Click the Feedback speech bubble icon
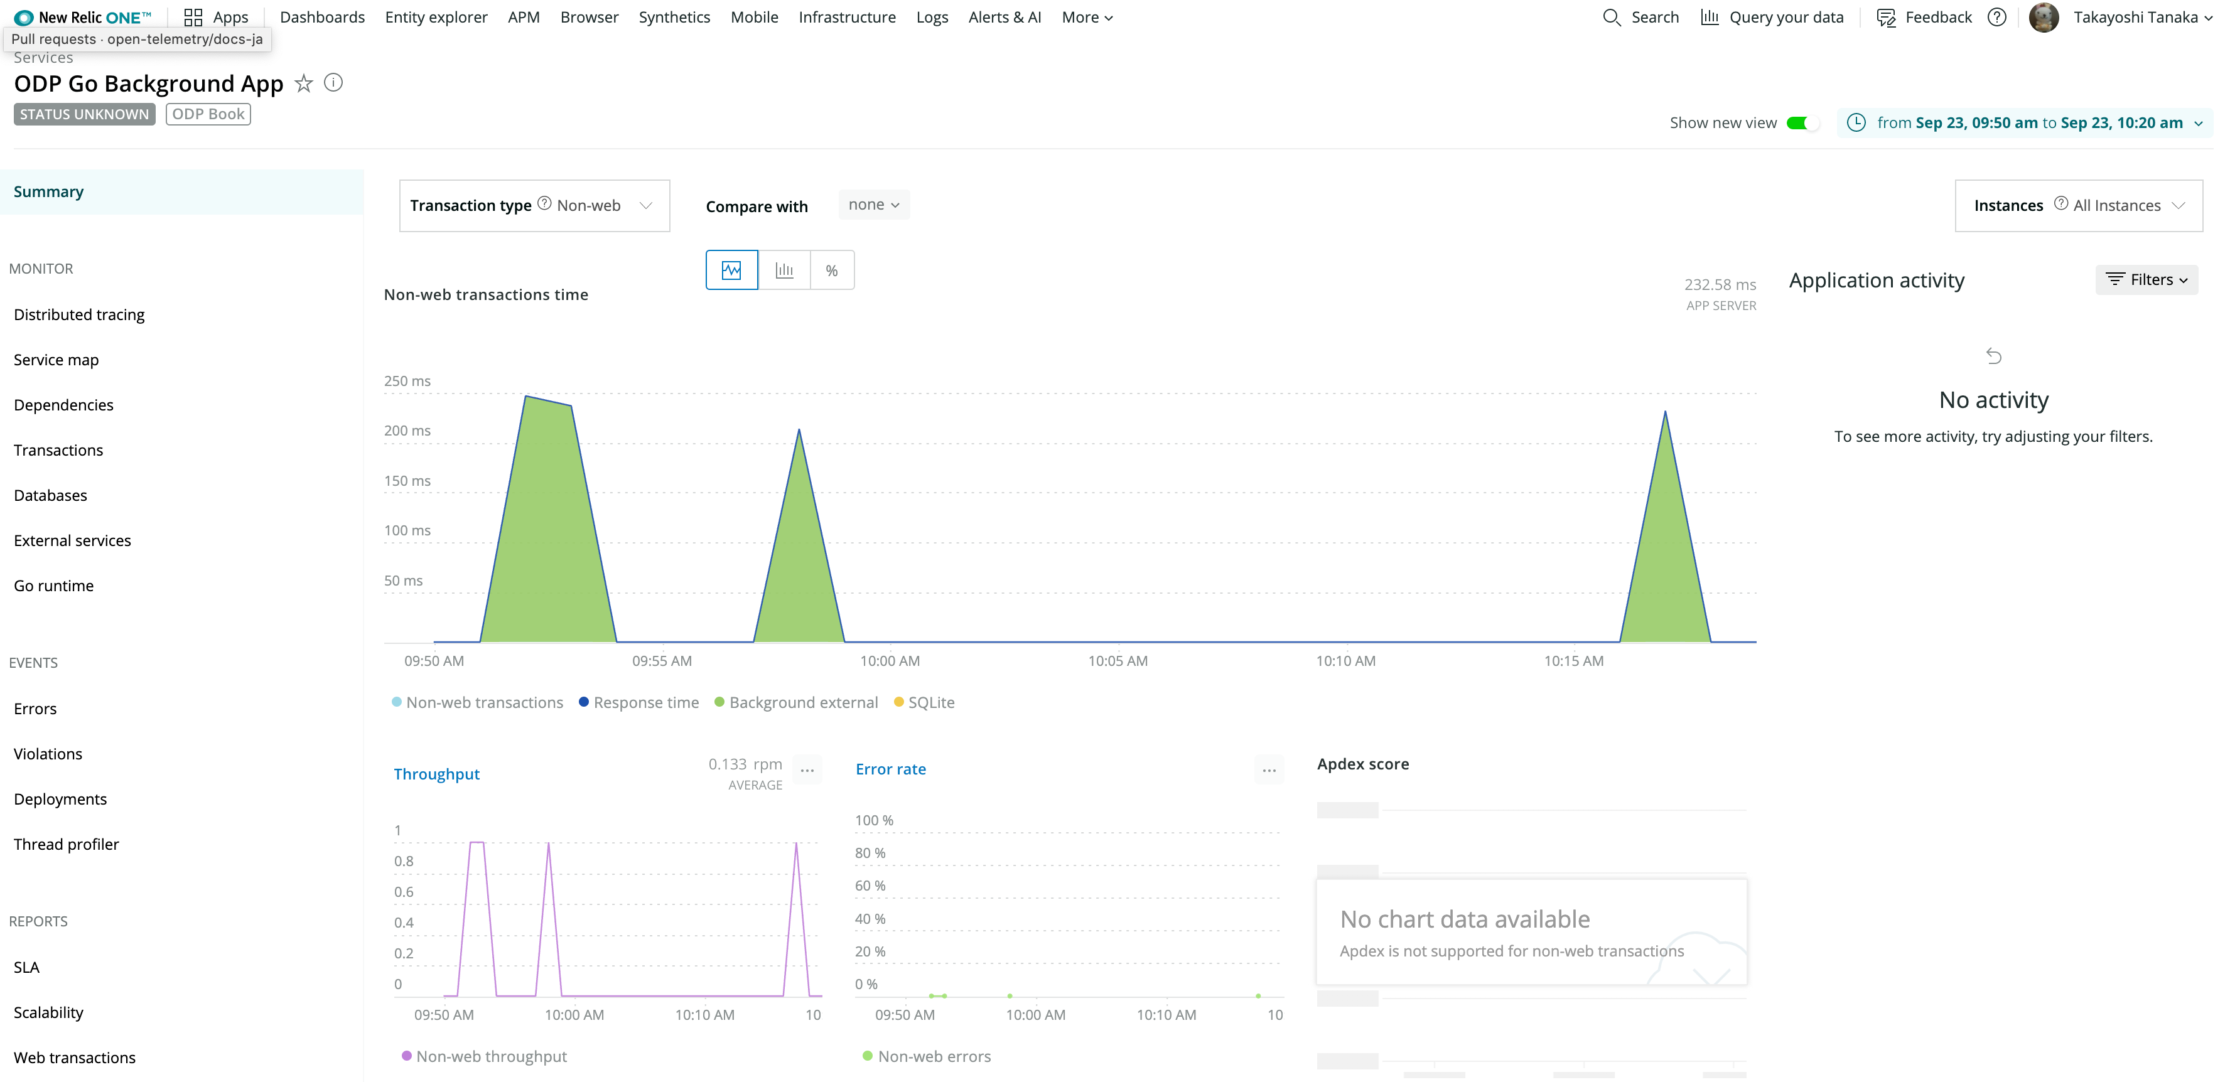Screen dimensions: 2230x1082 pos(1887,18)
